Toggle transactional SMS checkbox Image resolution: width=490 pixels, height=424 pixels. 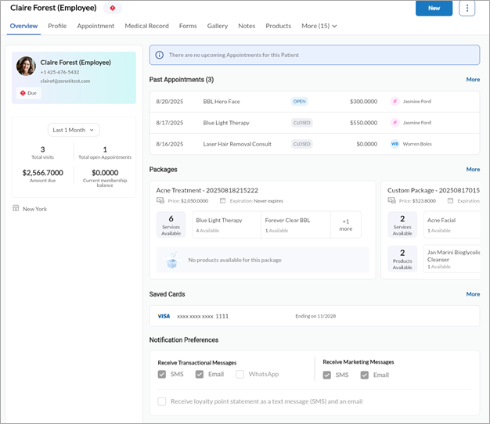162,374
